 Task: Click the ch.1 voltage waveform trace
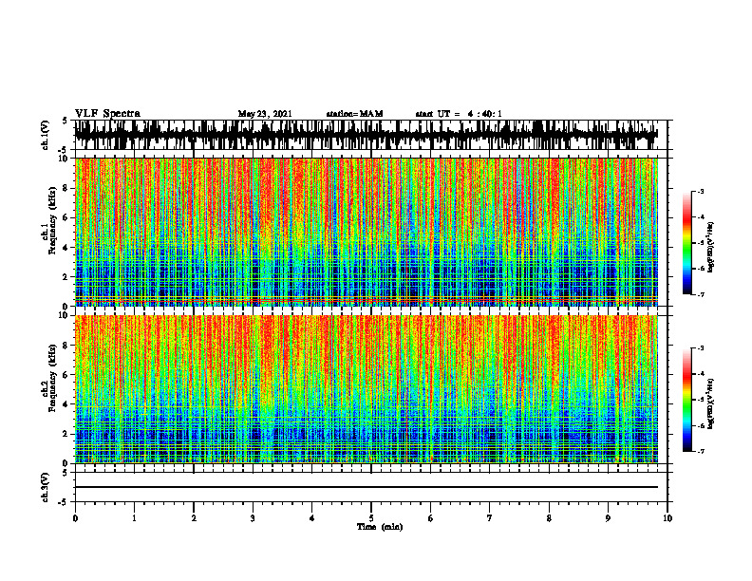tap(367, 135)
